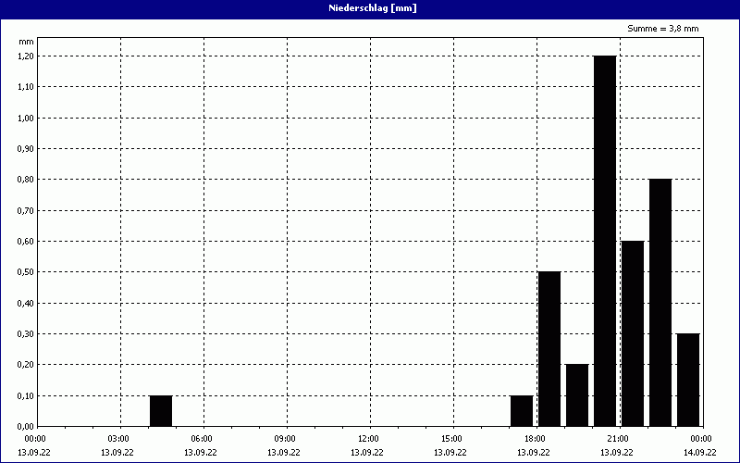Click the small bar just before 18:00
The width and height of the screenshot is (740, 463).
(x=522, y=410)
